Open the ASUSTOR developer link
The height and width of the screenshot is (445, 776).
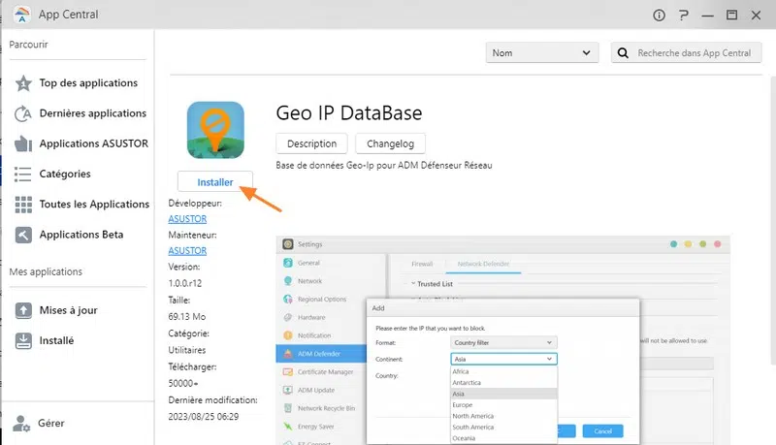pyautogui.click(x=187, y=219)
